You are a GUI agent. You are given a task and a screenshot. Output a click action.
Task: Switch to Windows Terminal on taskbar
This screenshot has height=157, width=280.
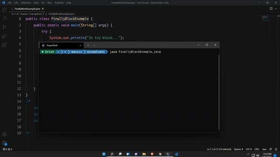(x=168, y=154)
